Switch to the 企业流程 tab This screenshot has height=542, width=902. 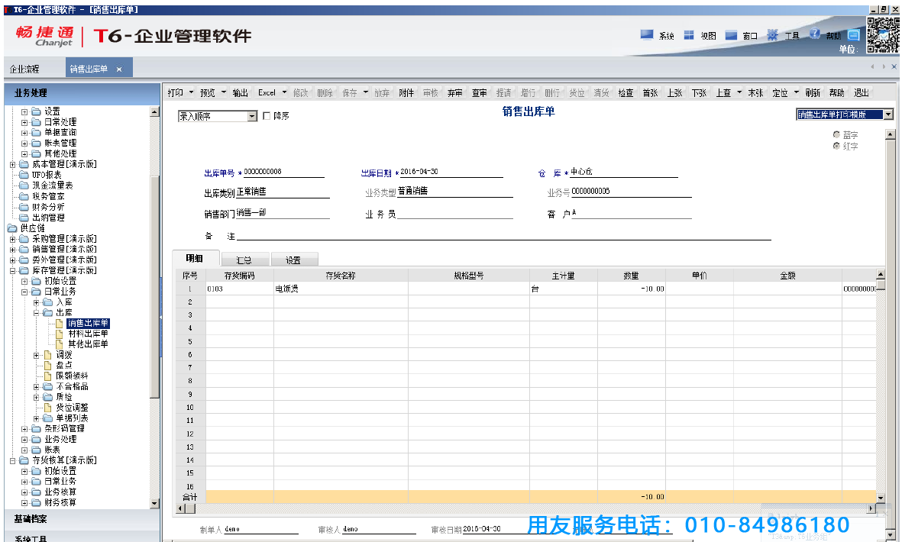[24, 69]
